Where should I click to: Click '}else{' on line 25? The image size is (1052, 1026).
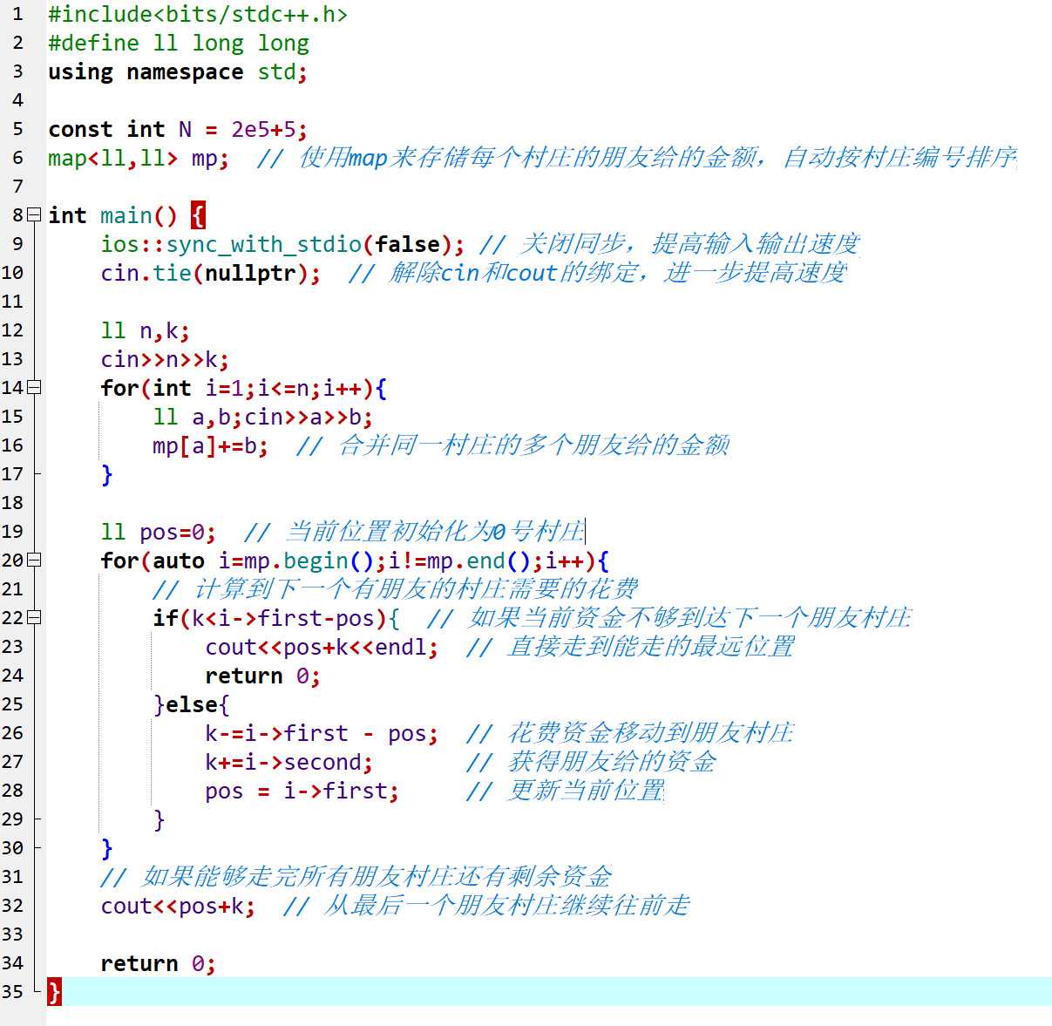coord(192,705)
